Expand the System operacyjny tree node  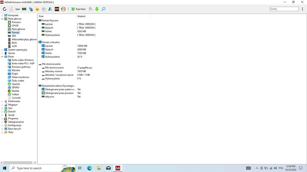pyautogui.click(x=2, y=50)
